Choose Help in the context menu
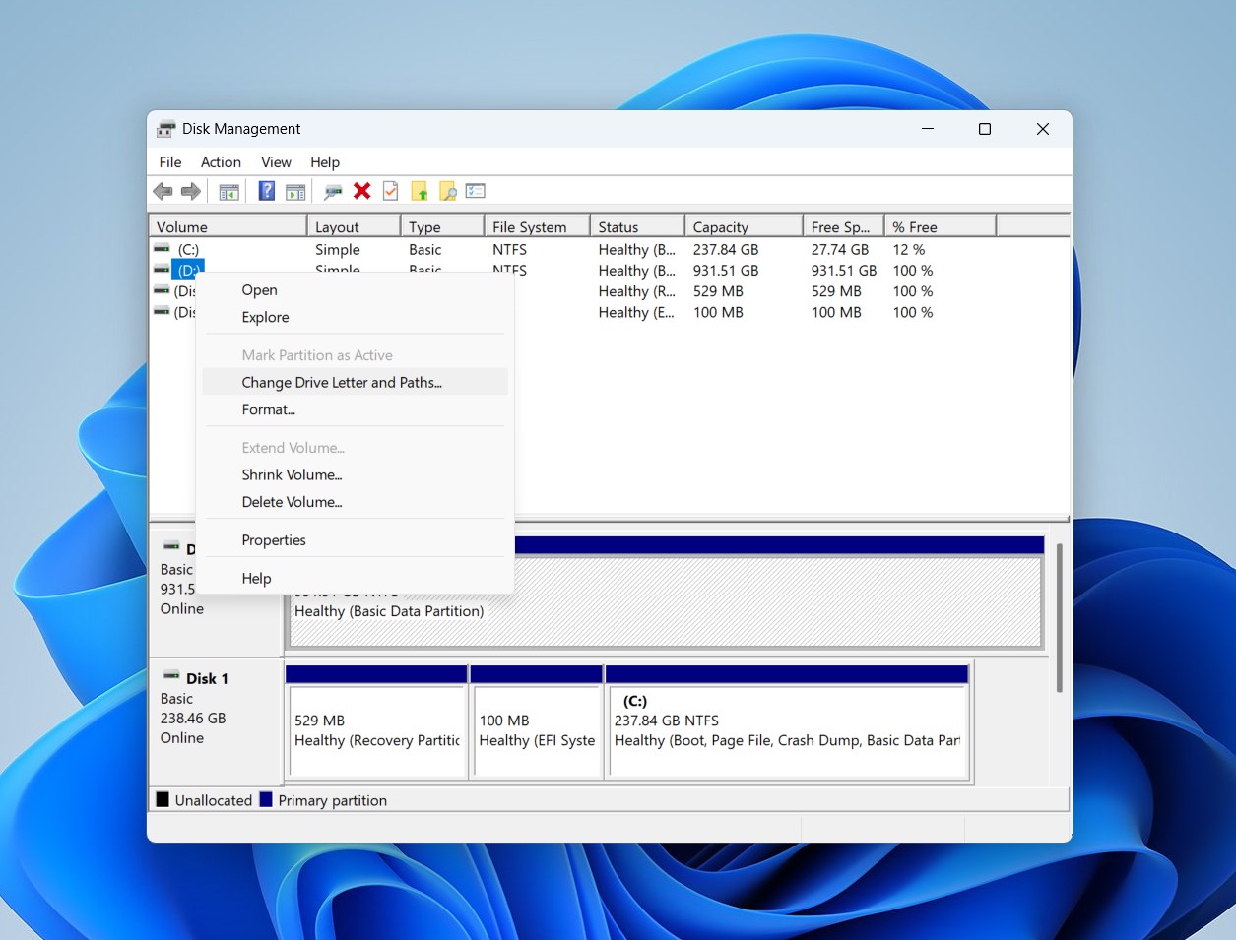1236x940 pixels. coord(356,579)
